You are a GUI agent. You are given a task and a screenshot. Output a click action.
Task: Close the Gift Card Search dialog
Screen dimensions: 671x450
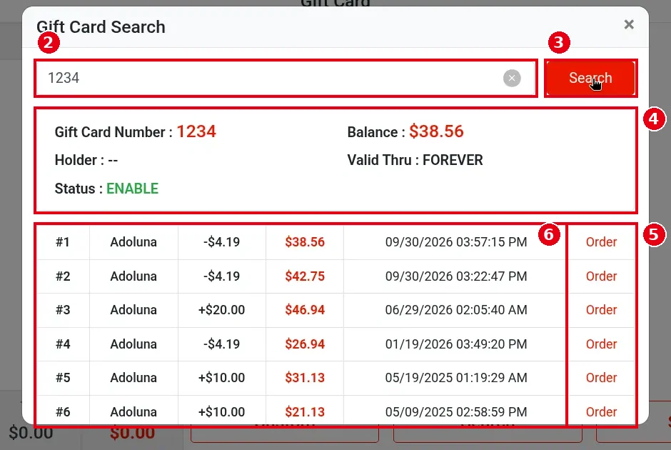click(629, 24)
